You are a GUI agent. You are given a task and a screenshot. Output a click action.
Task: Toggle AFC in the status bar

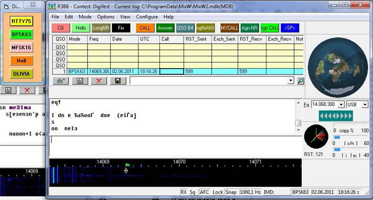point(205,192)
